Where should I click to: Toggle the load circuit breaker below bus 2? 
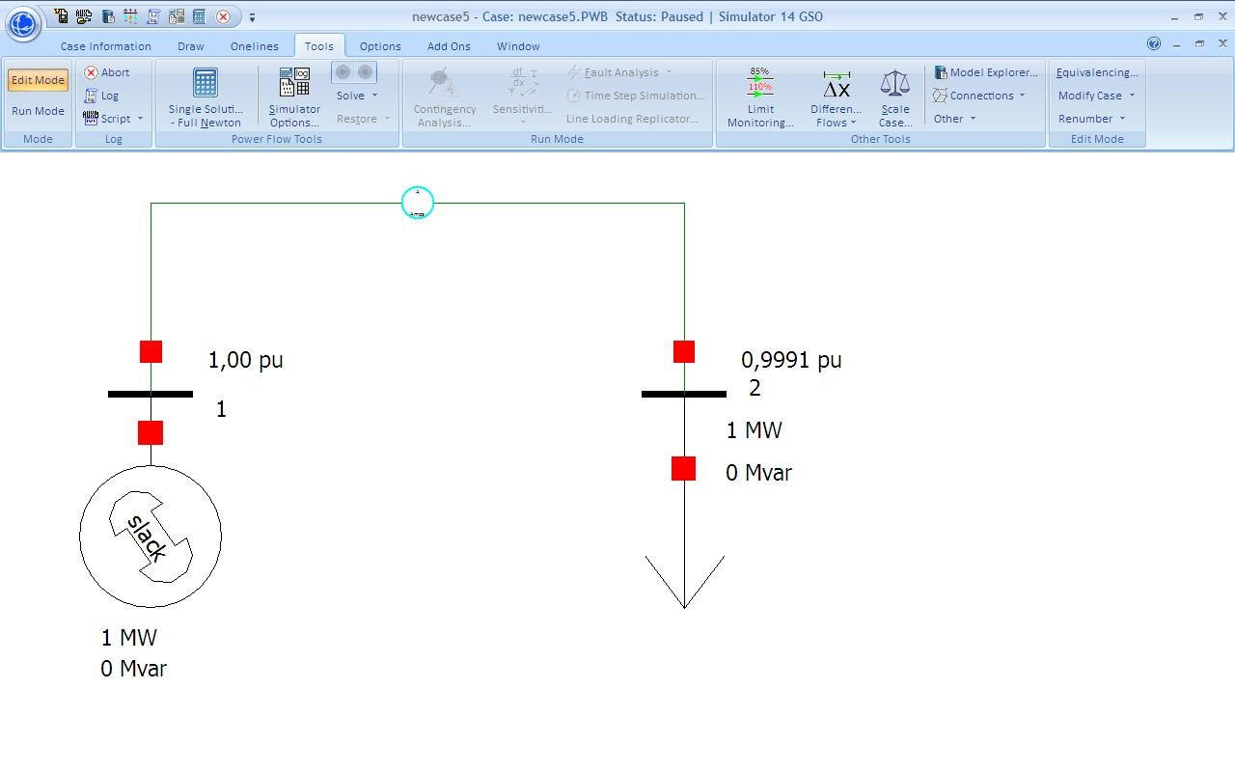[x=683, y=468]
